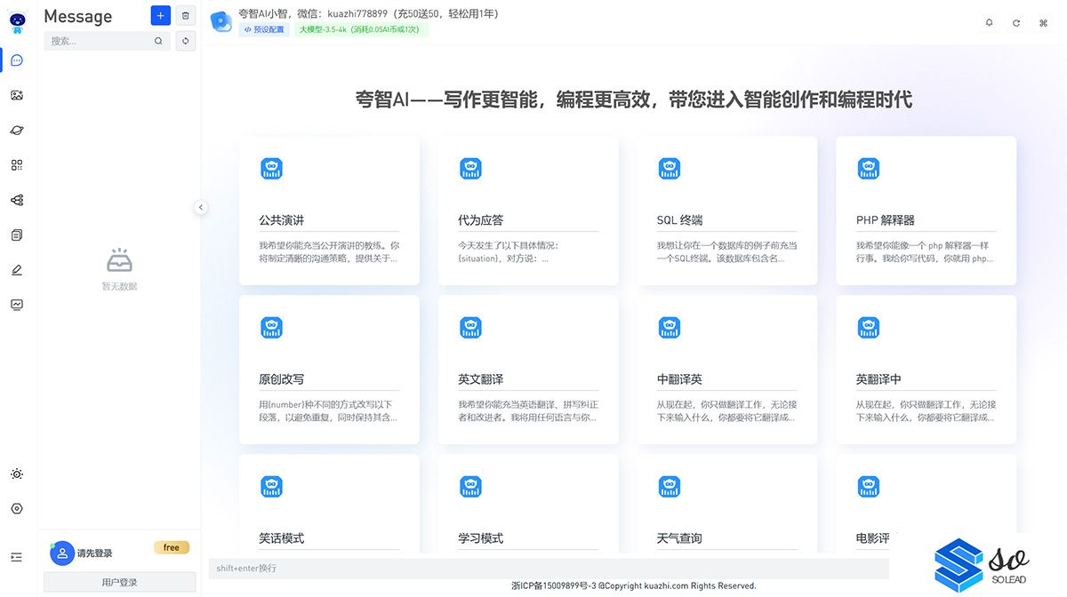Expand the sidebar menu at bottom left
Viewport: 1067px width, 597px height.
[x=17, y=557]
